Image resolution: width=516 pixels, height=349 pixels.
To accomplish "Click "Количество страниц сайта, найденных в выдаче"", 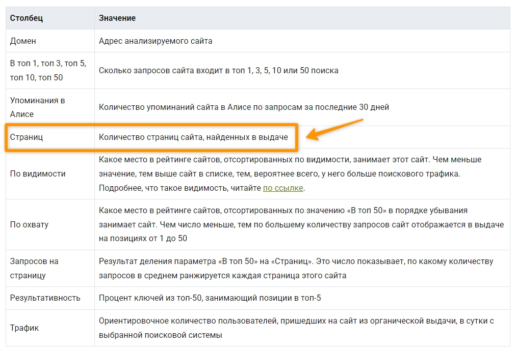I will pos(193,137).
